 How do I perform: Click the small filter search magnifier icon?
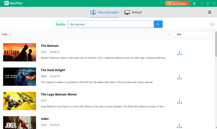169,34
